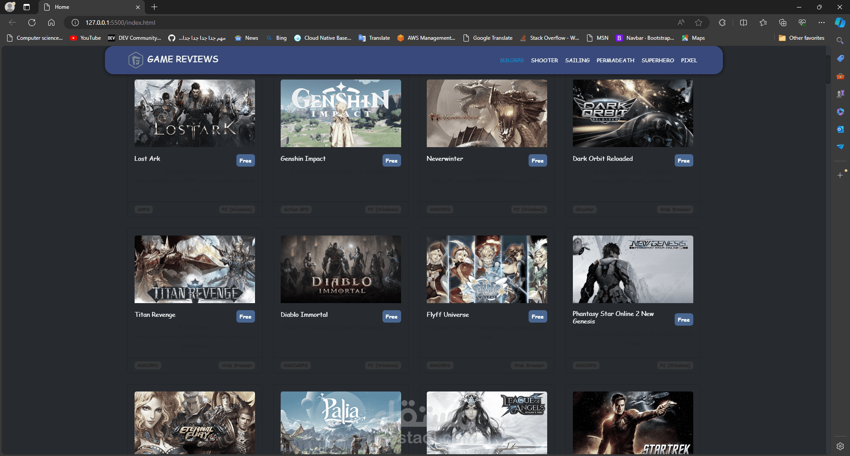This screenshot has width=850, height=456.
Task: Switch to the SHOOTER category
Action: pos(545,61)
